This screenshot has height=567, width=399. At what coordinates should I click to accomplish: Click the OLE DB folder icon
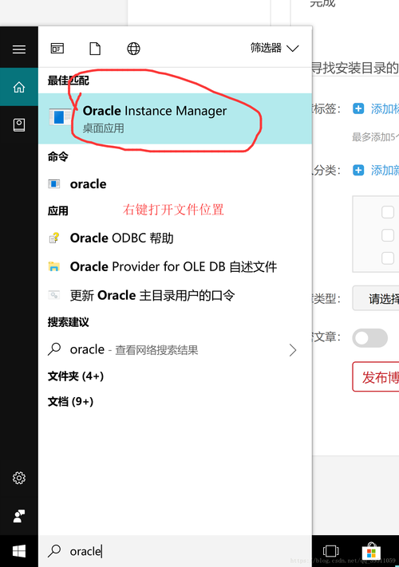click(x=54, y=266)
